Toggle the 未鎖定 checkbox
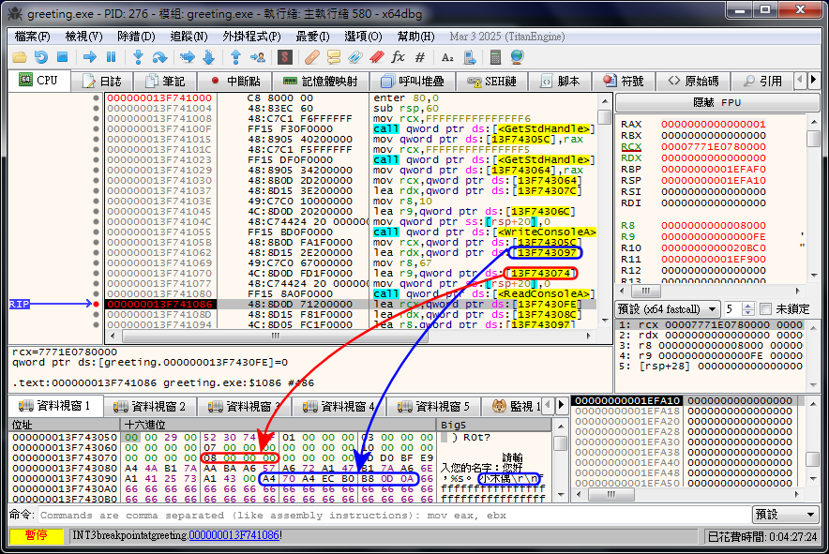This screenshot has width=829, height=554. (x=766, y=308)
